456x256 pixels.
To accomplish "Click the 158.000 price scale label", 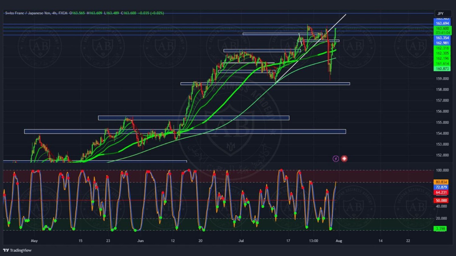I will pos(442,89).
